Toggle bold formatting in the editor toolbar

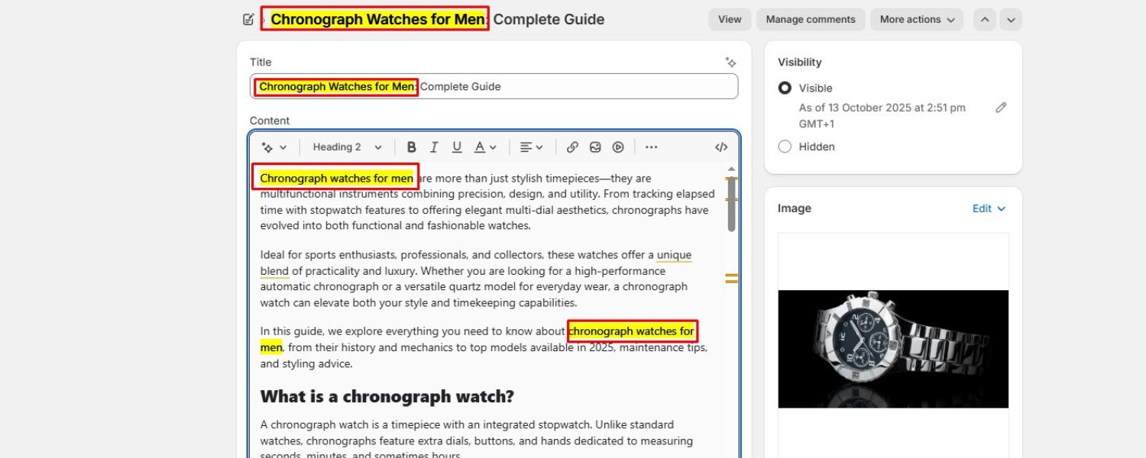point(412,147)
